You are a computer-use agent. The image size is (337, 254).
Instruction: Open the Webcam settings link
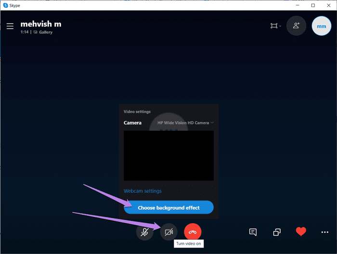click(x=143, y=191)
